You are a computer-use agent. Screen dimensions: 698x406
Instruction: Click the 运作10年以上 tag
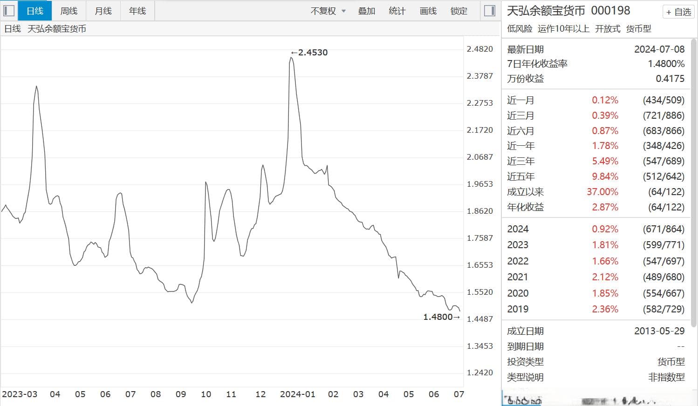[563, 29]
